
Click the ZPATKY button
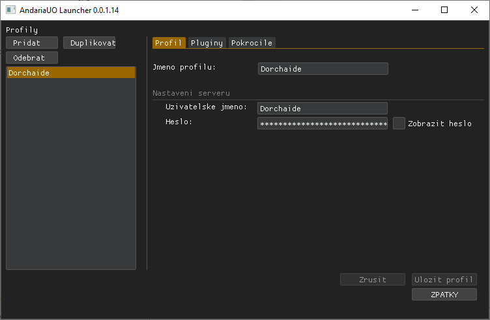444,295
